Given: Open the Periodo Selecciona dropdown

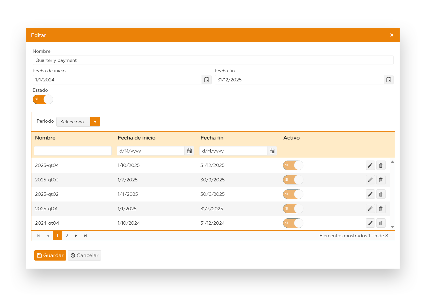Looking at the screenshot, I should [x=95, y=122].
